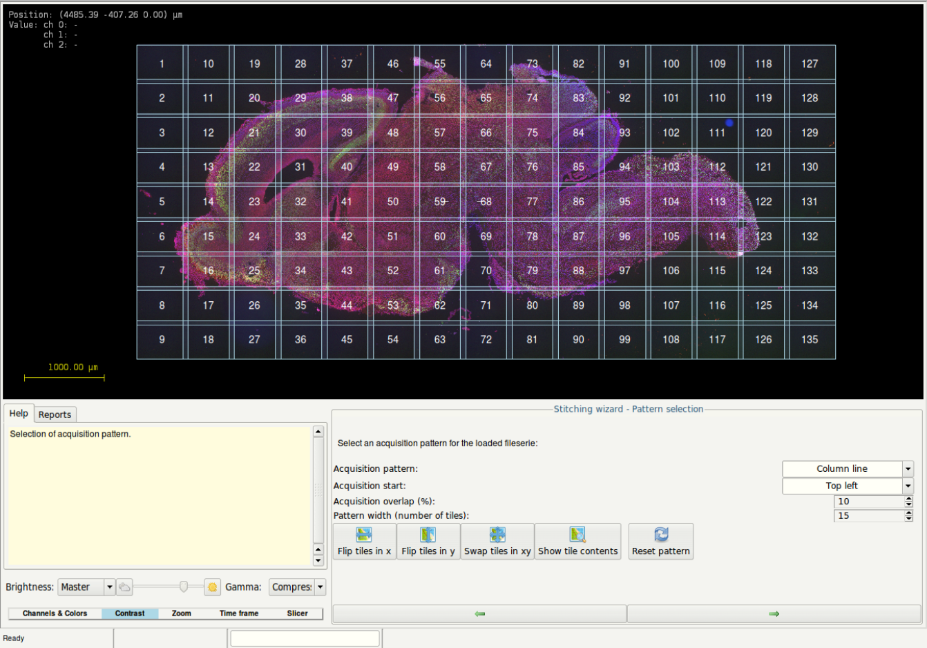This screenshot has width=927, height=648.
Task: Select tile 68 in the stitching grid
Action: (486, 202)
